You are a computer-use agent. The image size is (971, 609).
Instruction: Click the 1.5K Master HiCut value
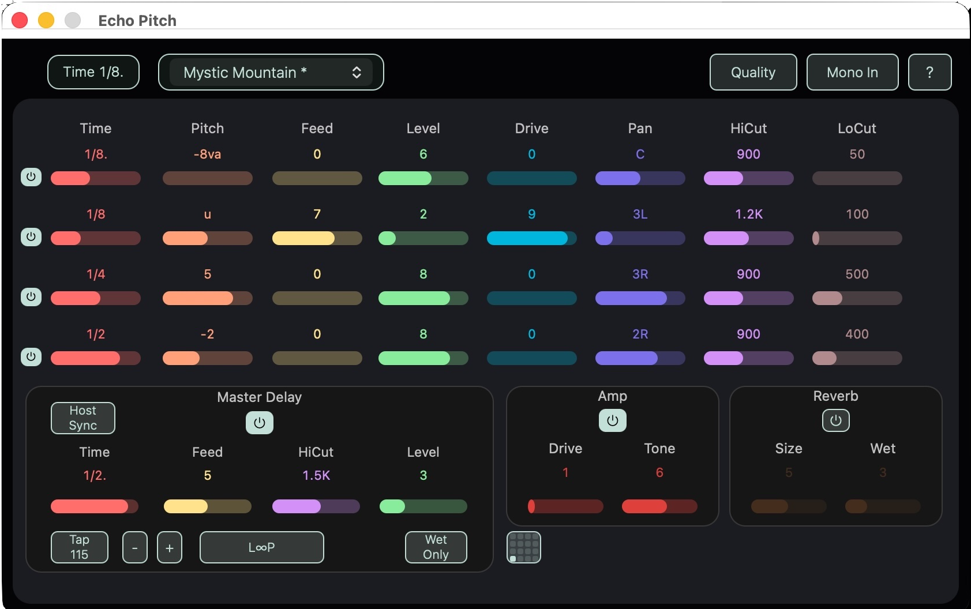click(316, 476)
